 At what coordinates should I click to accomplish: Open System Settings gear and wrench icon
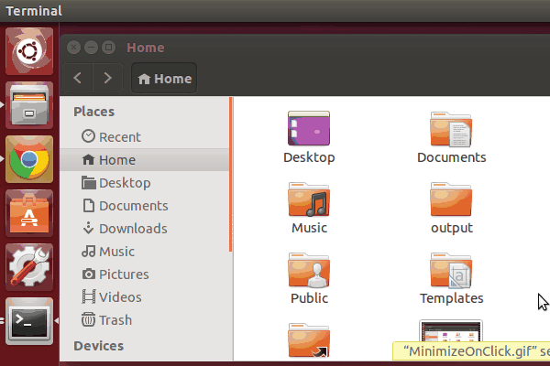tap(29, 267)
